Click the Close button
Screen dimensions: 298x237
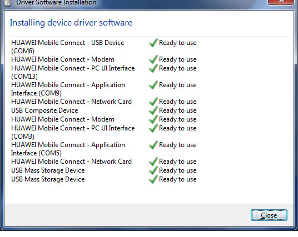pyautogui.click(x=269, y=215)
